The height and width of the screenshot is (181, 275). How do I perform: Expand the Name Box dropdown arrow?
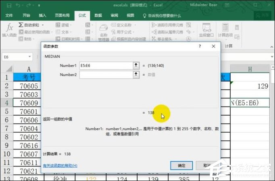coord(30,57)
